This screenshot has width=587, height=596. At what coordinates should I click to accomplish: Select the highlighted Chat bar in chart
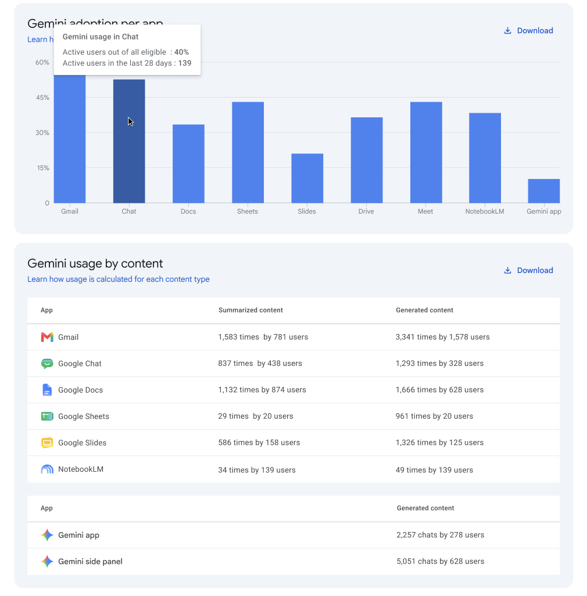[x=129, y=141]
